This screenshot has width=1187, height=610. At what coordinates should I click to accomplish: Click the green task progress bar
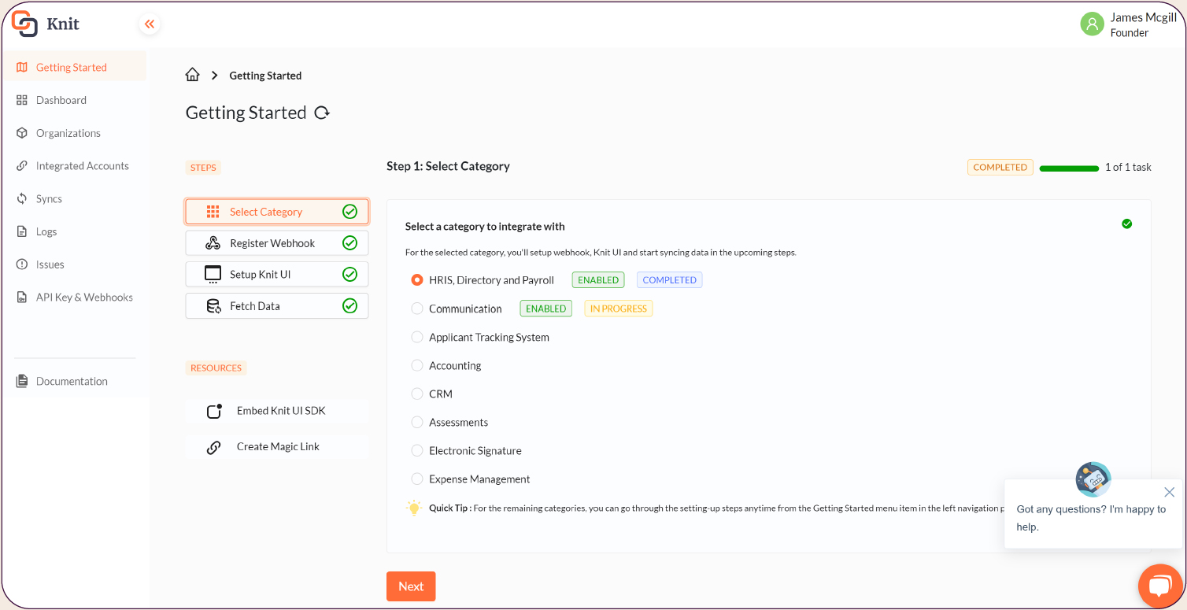point(1069,168)
